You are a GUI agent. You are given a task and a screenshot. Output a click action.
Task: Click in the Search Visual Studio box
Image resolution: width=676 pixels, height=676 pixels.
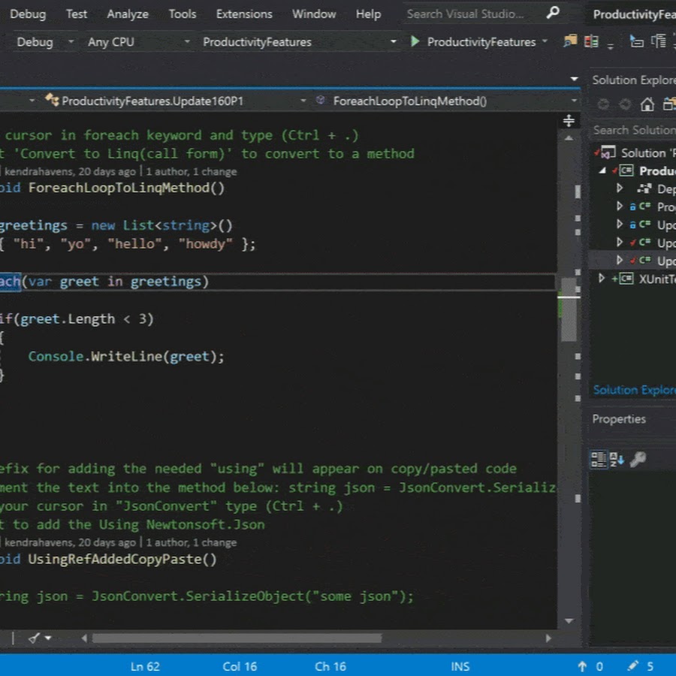pos(474,14)
